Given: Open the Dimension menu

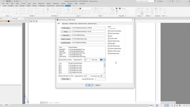Looking at the screenshot, I should 41,4.
